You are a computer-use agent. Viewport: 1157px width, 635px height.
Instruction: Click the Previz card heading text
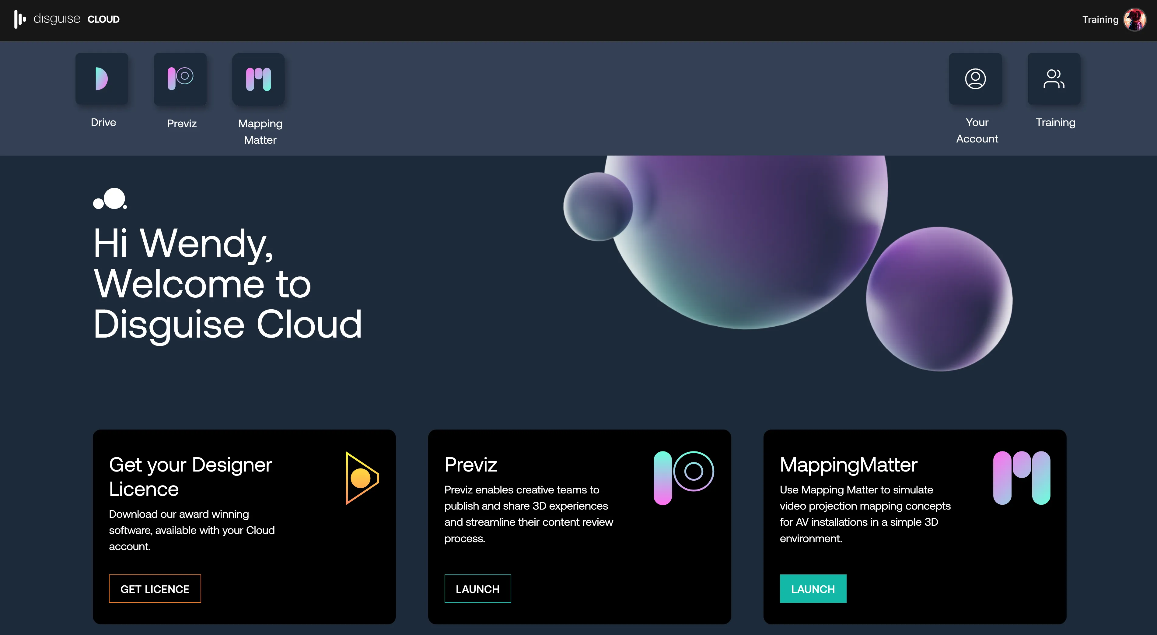(x=470, y=465)
